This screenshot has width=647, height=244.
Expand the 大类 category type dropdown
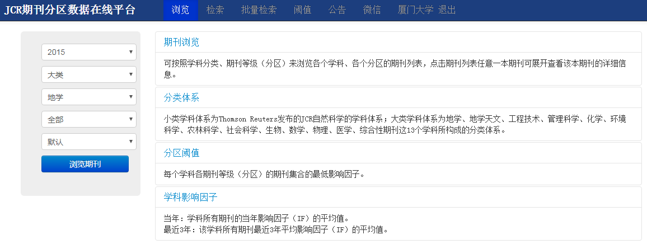89,75
